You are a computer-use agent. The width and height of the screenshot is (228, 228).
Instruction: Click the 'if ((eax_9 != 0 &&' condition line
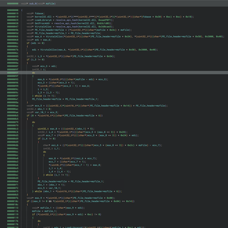click(x=80, y=201)
